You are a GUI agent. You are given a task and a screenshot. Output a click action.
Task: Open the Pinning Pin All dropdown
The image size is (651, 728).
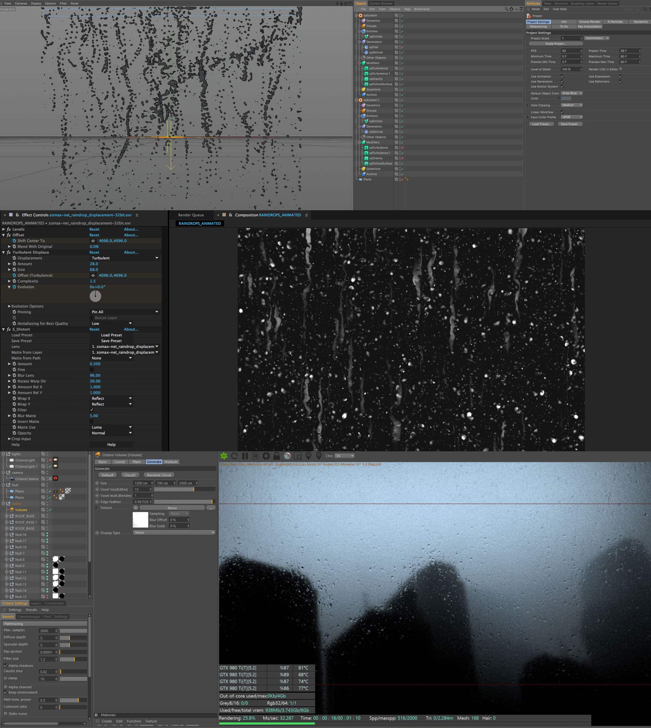(124, 312)
